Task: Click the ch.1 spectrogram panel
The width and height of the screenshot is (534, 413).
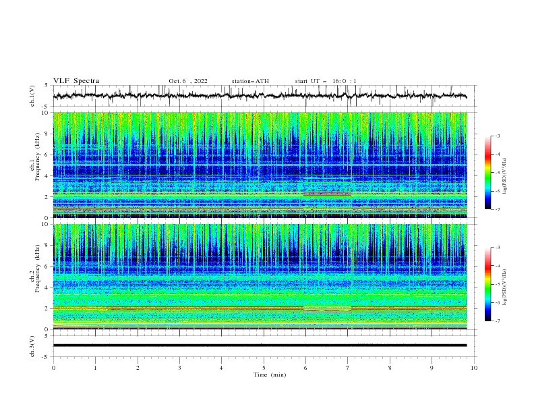Action: click(x=260, y=165)
